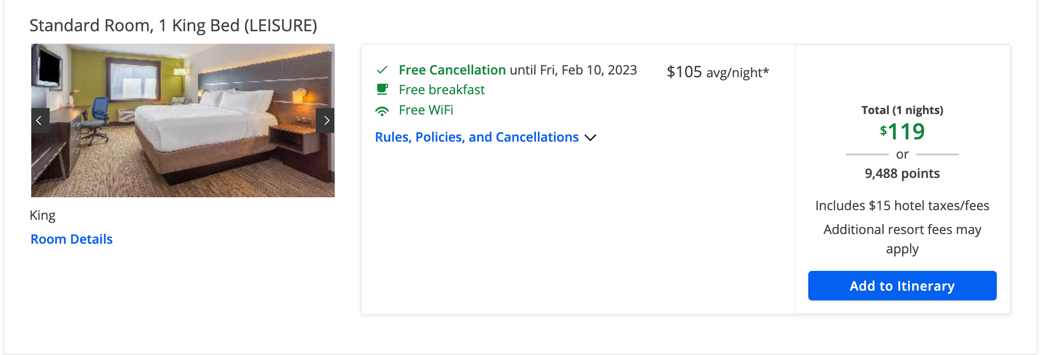Expand the Rules, Policies chevron arrow
Image resolution: width=1040 pixels, height=355 pixels.
(x=590, y=137)
